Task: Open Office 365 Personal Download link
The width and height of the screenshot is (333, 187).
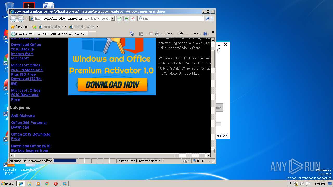Action: 29,125
